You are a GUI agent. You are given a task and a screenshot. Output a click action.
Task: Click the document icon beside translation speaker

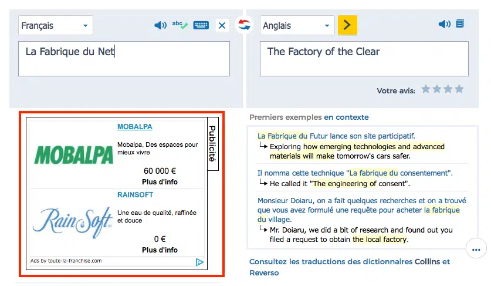pyautogui.click(x=460, y=24)
